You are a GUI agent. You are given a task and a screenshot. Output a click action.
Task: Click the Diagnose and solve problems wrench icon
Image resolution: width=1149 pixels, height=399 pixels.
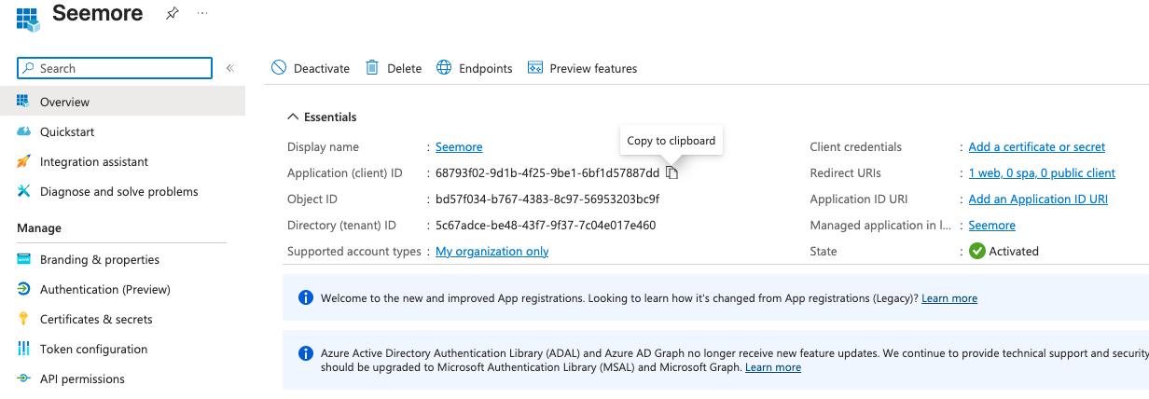click(23, 191)
